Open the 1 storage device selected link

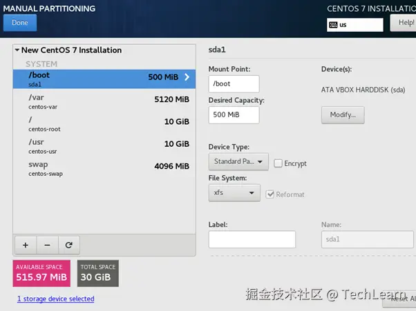[x=56, y=299]
